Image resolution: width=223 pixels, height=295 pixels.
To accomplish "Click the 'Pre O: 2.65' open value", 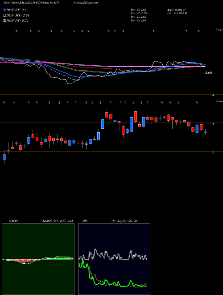I will click(x=139, y=10).
